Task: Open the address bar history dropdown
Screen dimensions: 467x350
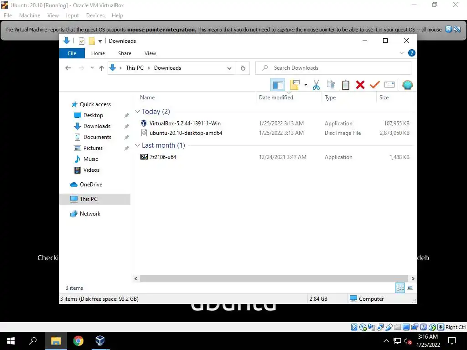Action: 229,68
